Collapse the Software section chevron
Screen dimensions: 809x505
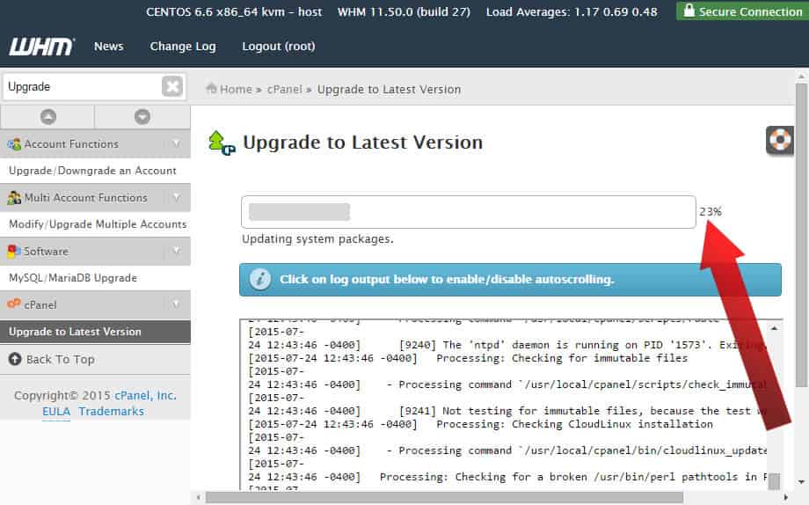(177, 251)
